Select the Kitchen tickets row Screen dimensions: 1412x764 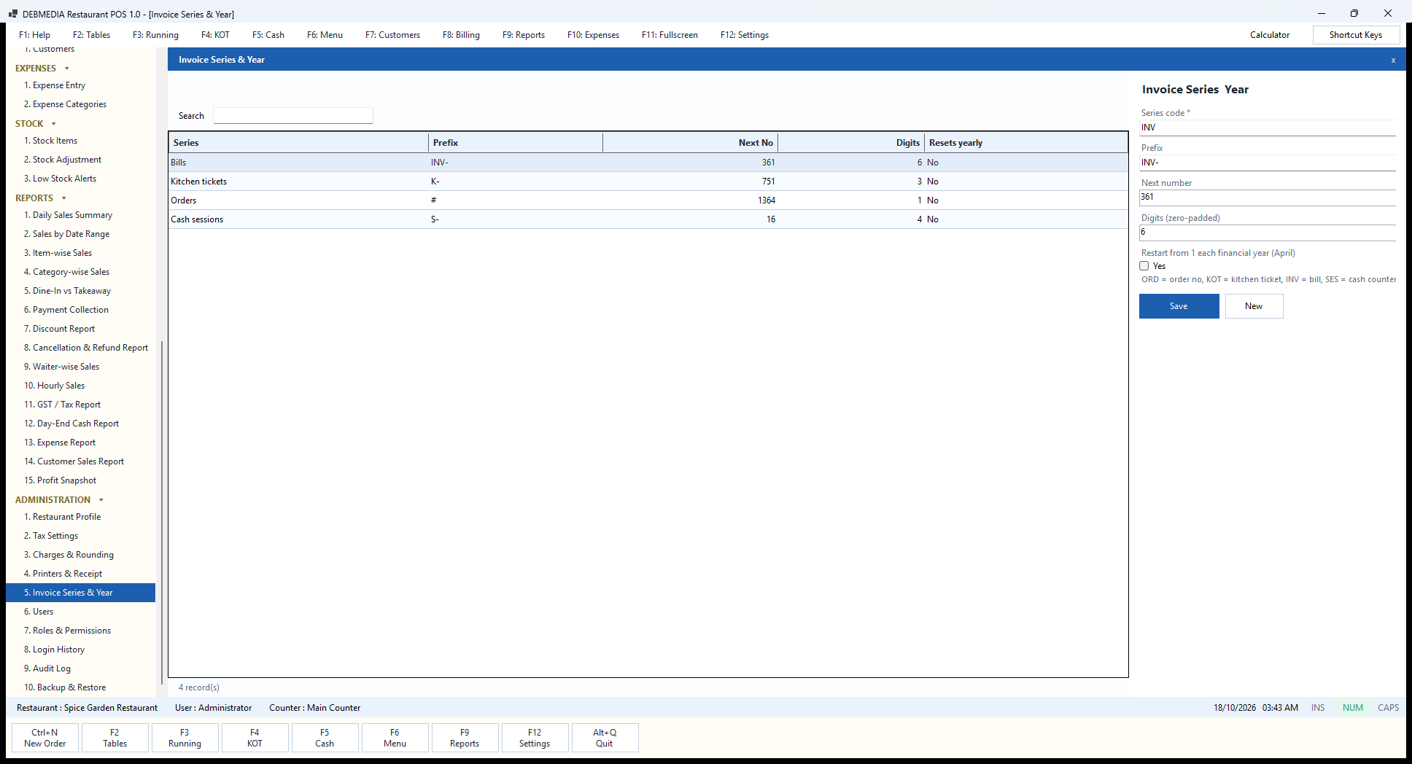tap(648, 182)
